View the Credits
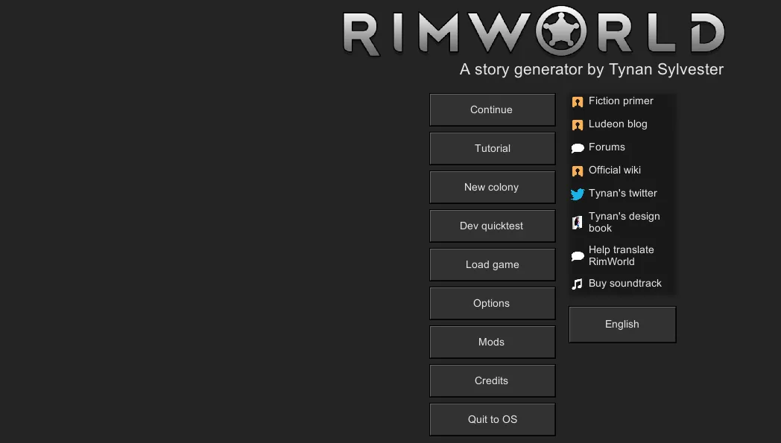This screenshot has height=443, width=781. pos(492,380)
